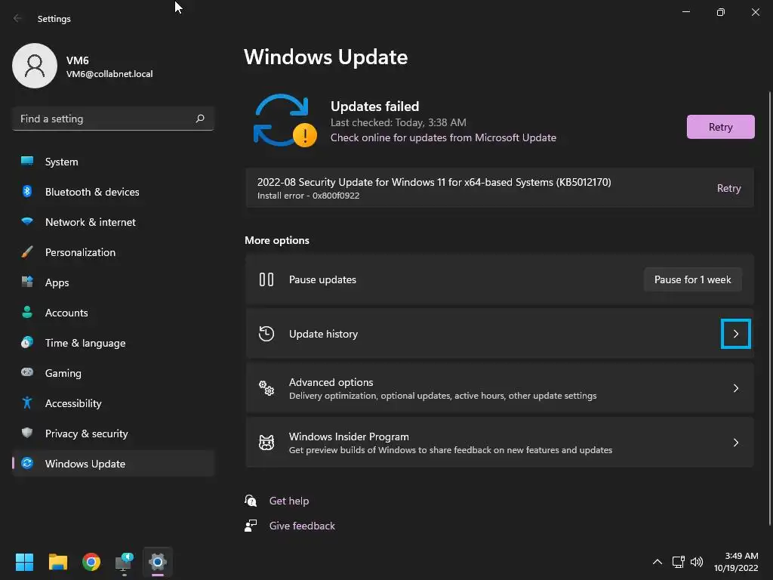Click the Find a setting search field
The width and height of the screenshot is (773, 580).
[x=113, y=119]
